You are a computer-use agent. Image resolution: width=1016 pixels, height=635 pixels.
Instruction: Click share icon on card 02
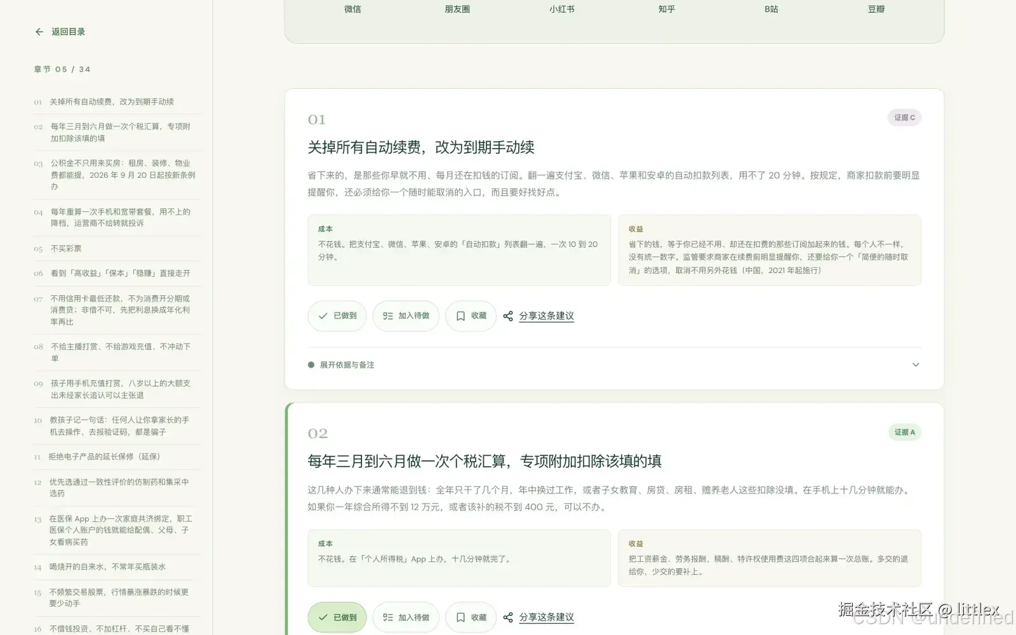508,617
